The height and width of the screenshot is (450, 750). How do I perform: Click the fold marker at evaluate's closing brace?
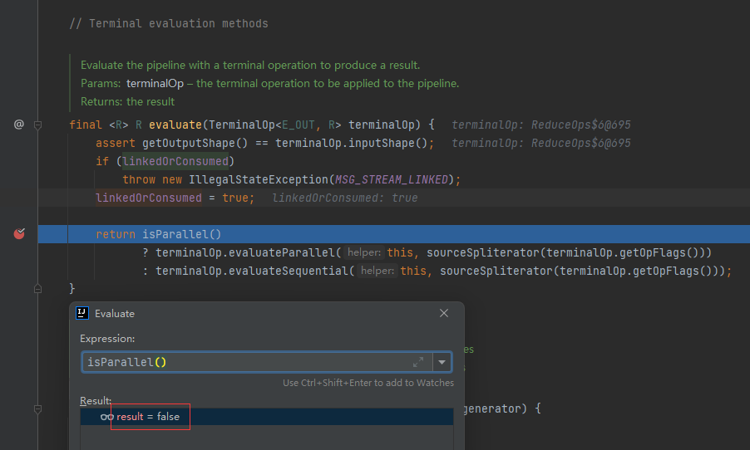tap(37, 288)
